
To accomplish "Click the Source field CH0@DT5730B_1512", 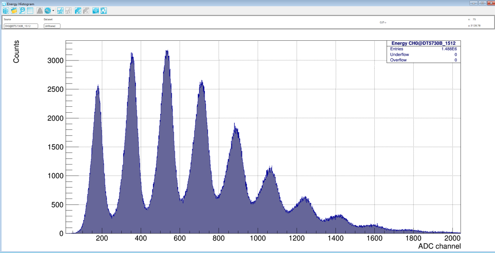I will [x=21, y=26].
